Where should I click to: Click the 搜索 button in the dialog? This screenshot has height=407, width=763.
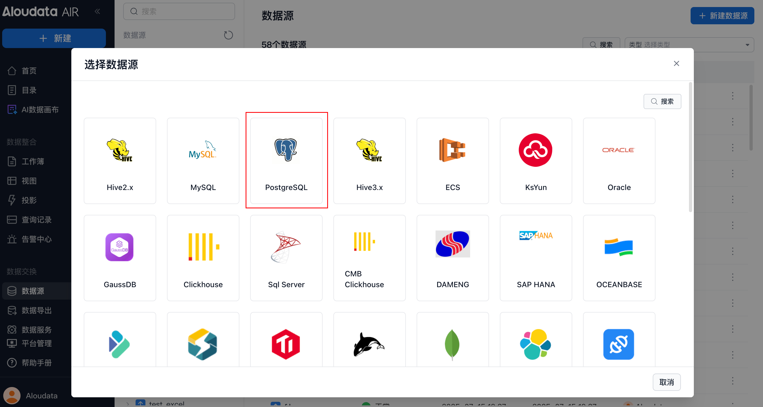click(x=662, y=101)
